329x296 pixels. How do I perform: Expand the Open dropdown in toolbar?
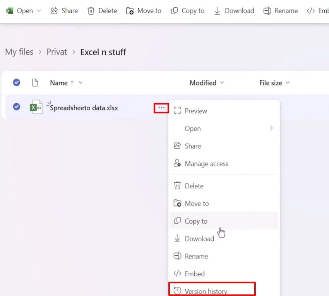[x=39, y=11]
